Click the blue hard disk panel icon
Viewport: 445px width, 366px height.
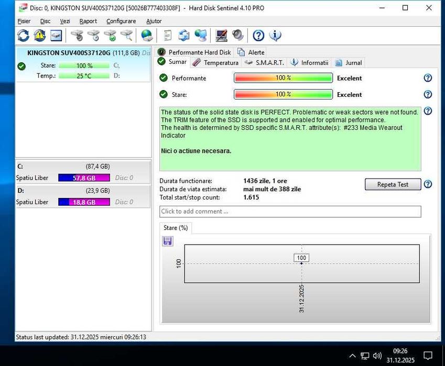click(x=56, y=36)
